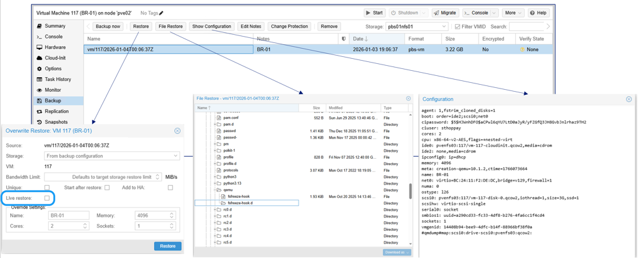
Task: Click the edit tags pencil icon
Action: [161, 13]
